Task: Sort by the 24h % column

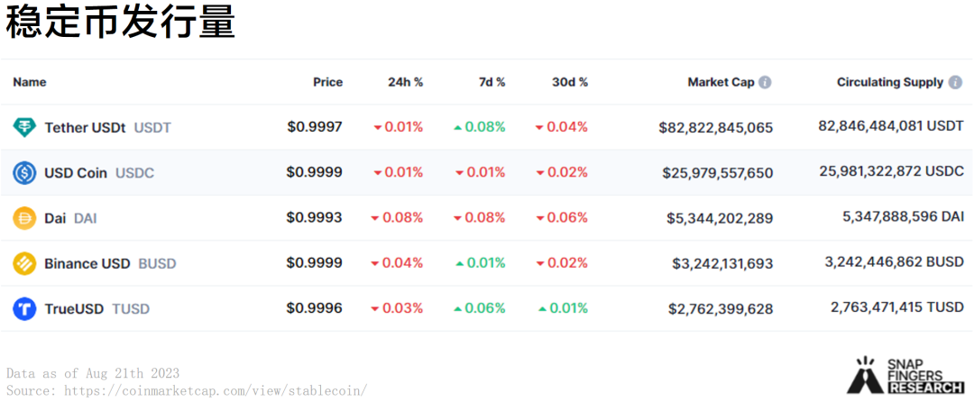Action: 406,83
